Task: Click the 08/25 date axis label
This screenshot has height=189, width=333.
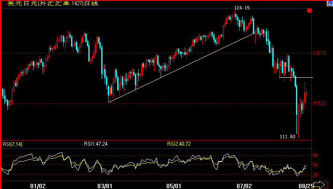Action: (306, 186)
